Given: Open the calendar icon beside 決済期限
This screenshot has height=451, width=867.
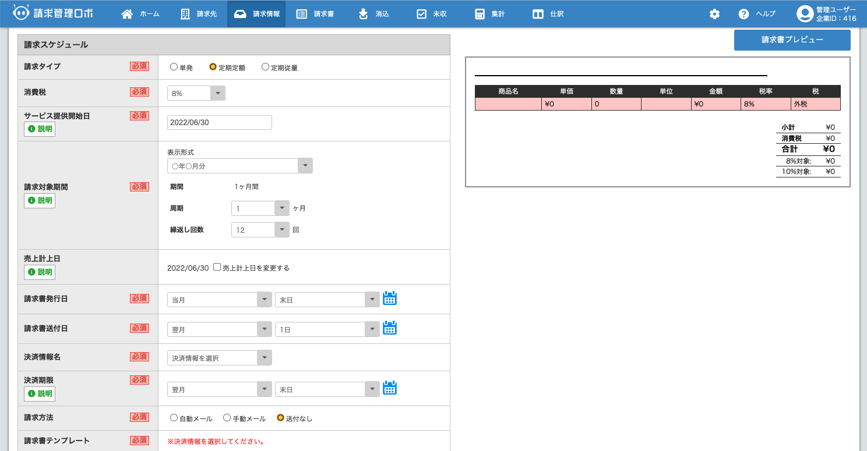Looking at the screenshot, I should (390, 388).
